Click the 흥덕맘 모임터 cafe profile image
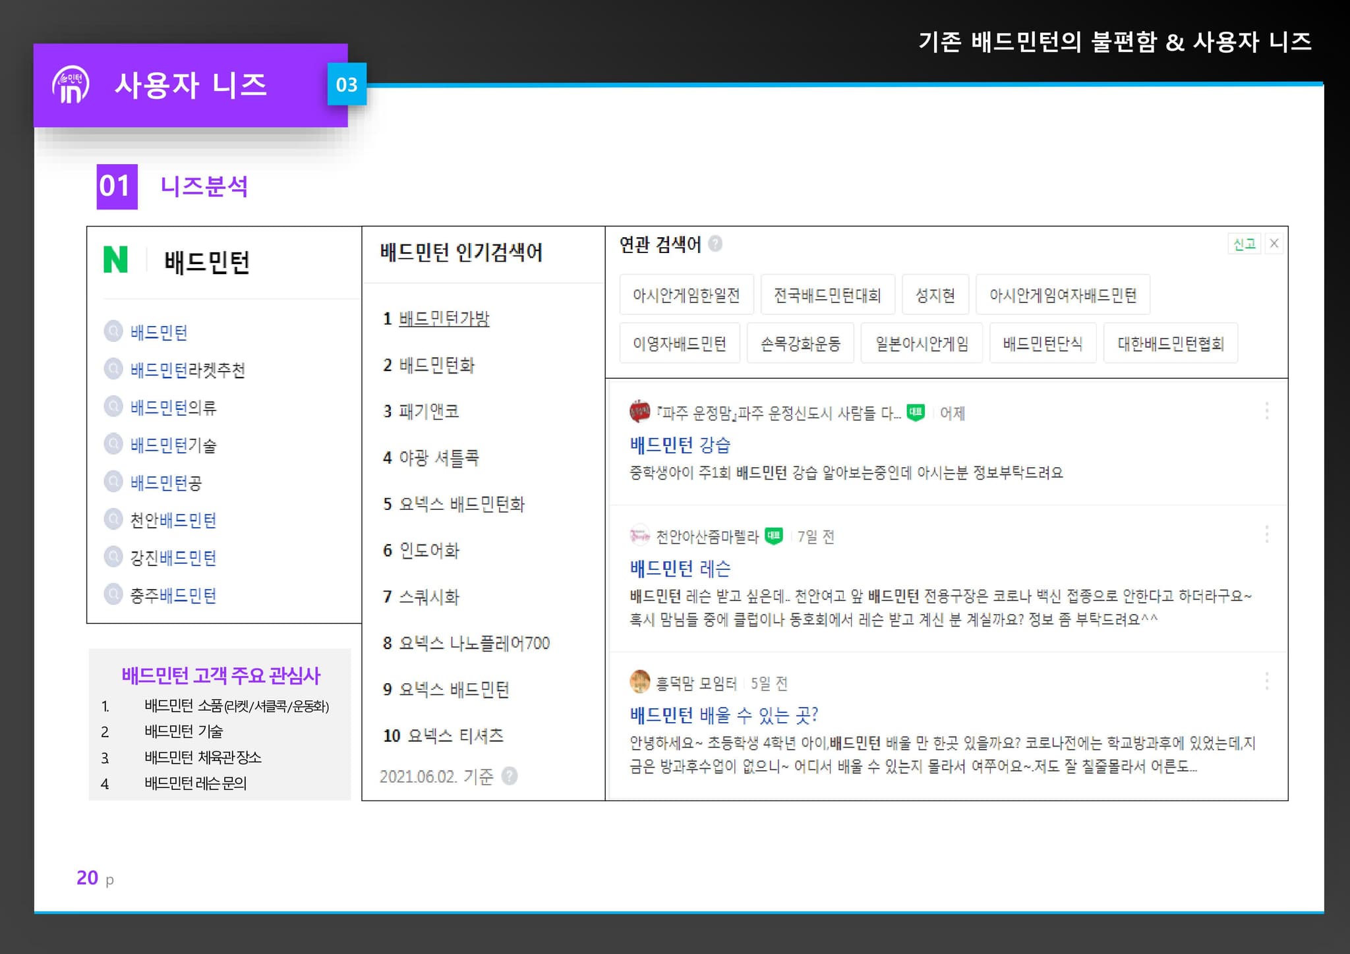This screenshot has width=1350, height=954. coord(639,682)
